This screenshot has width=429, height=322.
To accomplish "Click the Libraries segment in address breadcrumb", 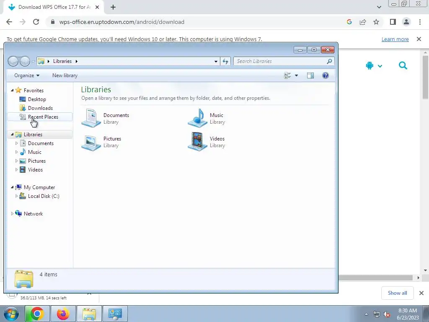I will (x=62, y=61).
